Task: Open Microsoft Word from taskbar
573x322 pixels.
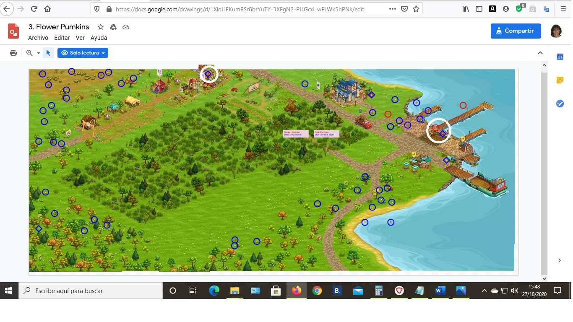Action: (x=440, y=291)
